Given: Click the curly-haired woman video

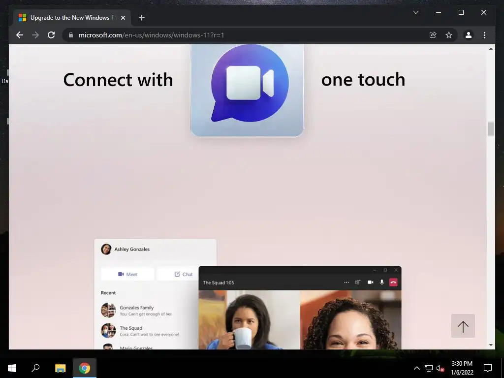Looking at the screenshot, I should (350, 320).
